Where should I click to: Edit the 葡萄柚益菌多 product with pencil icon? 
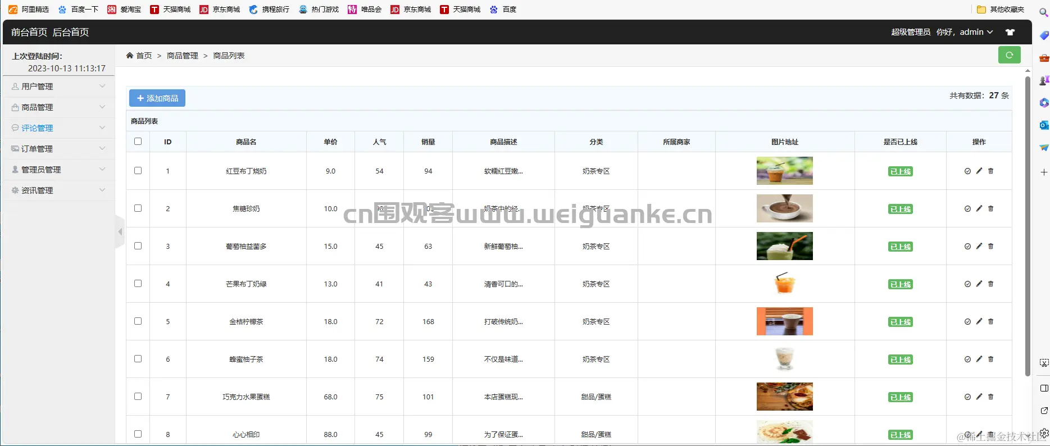pyautogui.click(x=979, y=246)
